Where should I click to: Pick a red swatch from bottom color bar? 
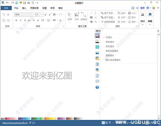tap(6, 119)
